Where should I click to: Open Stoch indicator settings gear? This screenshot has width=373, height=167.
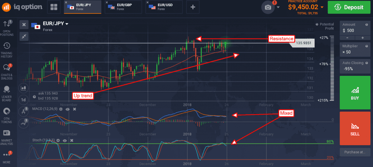tap(58, 140)
